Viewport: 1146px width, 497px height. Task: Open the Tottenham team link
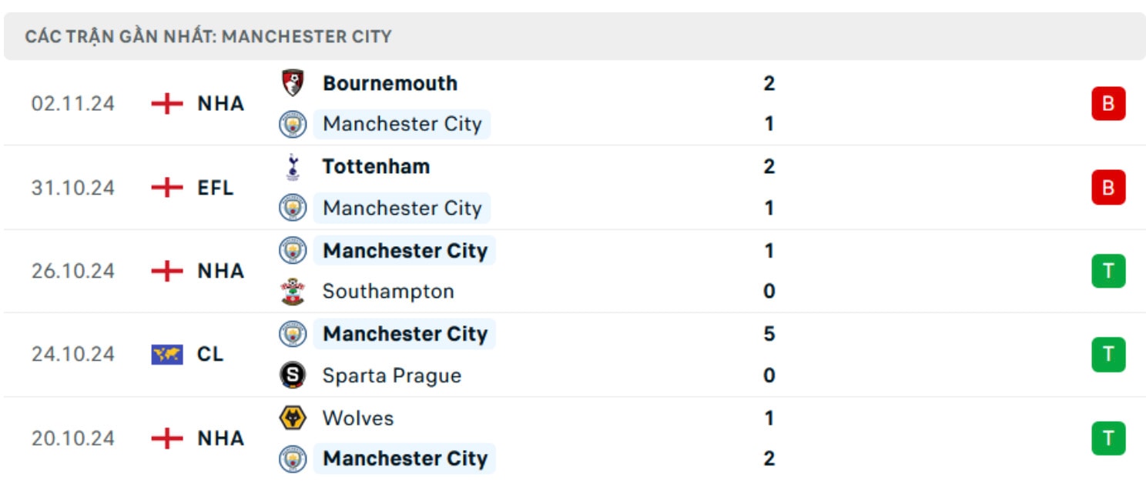(x=376, y=166)
